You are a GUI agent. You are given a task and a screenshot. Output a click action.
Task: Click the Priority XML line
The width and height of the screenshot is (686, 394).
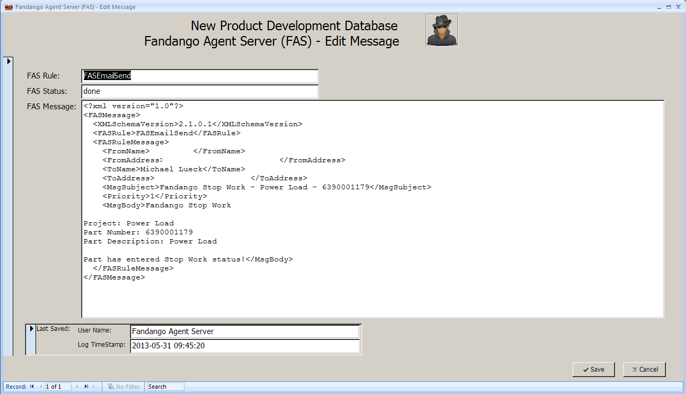[155, 196]
